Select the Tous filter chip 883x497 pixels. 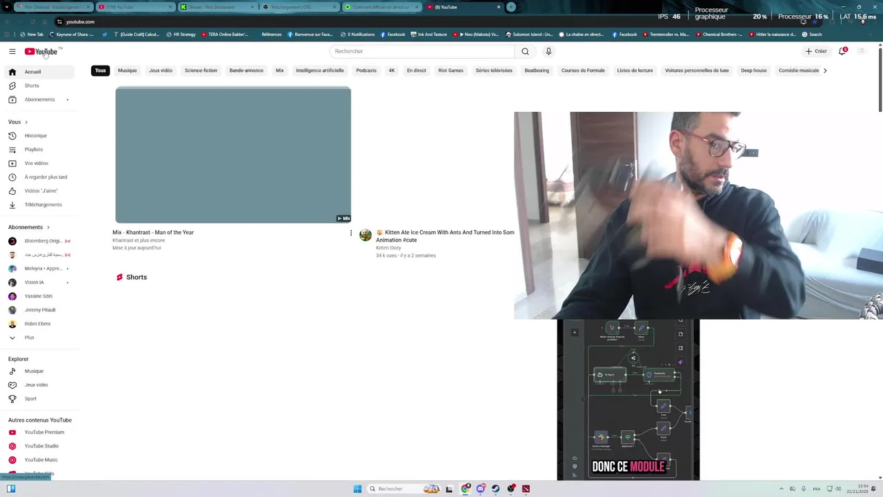point(101,70)
